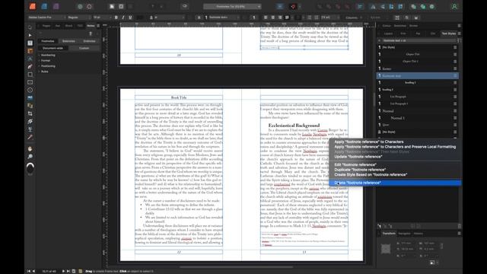This screenshot has width=487, height=274.
Task: Open the font size dropdown
Action: 102,18
